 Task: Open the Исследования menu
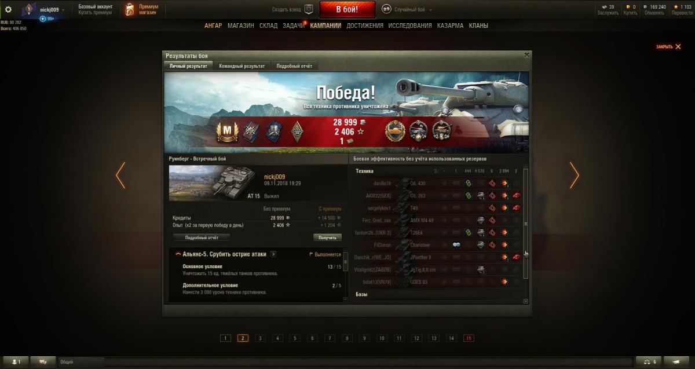click(x=410, y=25)
